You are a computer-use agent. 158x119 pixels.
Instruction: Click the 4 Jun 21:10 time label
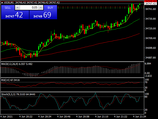click(102, 116)
